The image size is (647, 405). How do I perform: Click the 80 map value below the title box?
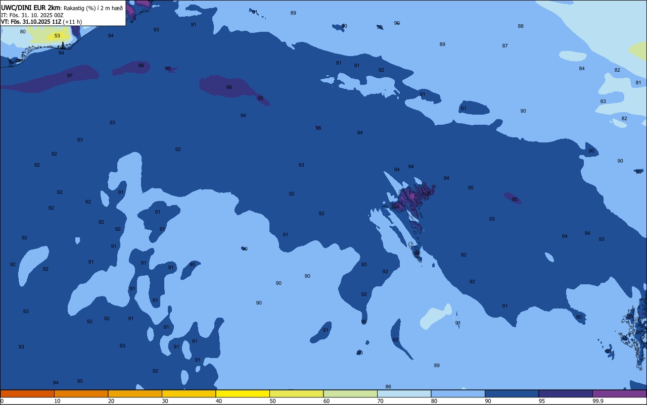(x=23, y=32)
